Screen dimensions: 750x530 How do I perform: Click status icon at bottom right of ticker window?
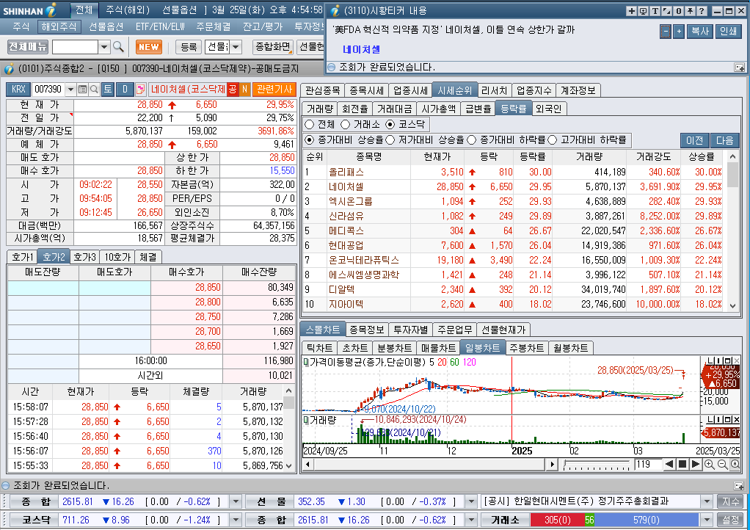pos(739,68)
